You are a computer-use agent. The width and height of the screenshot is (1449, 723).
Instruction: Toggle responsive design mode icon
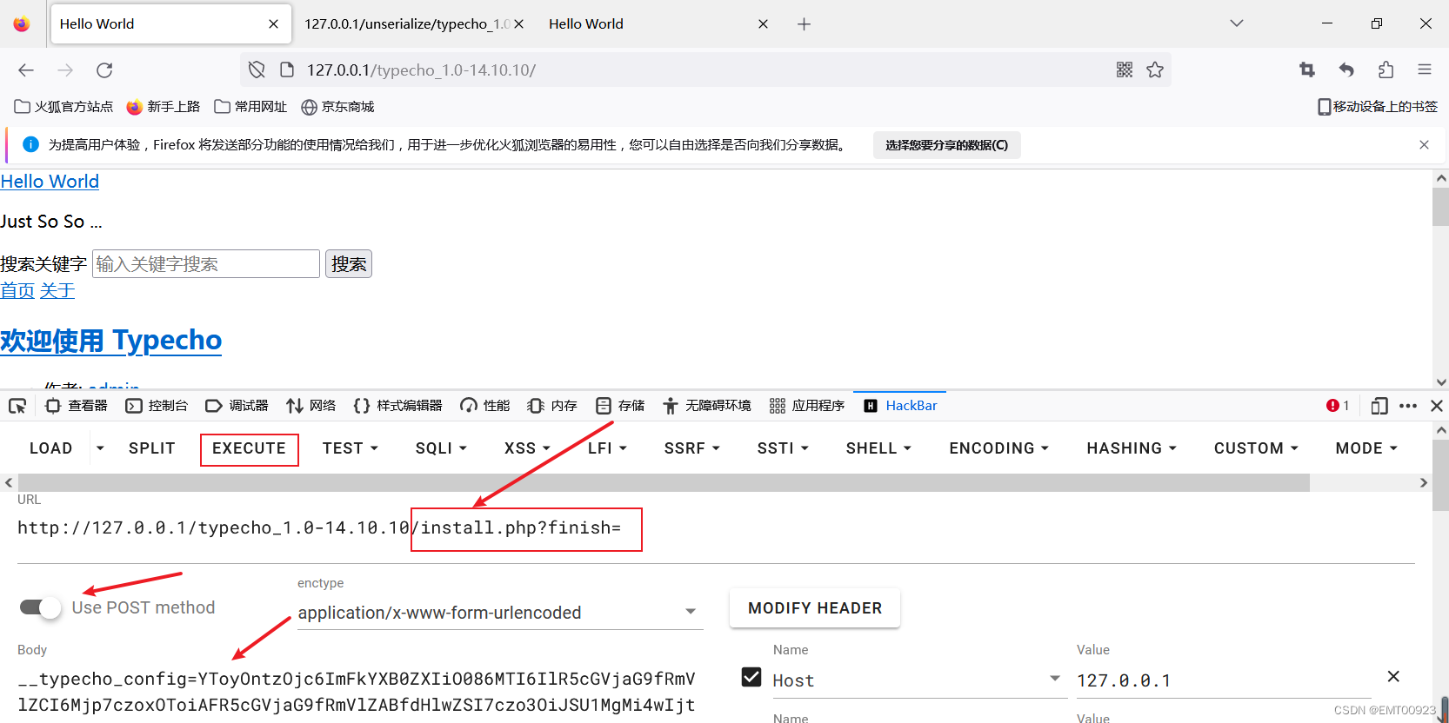[1379, 406]
